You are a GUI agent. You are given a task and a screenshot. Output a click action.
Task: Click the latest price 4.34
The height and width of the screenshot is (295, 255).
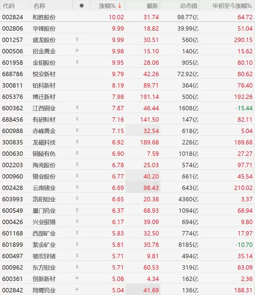153,279
